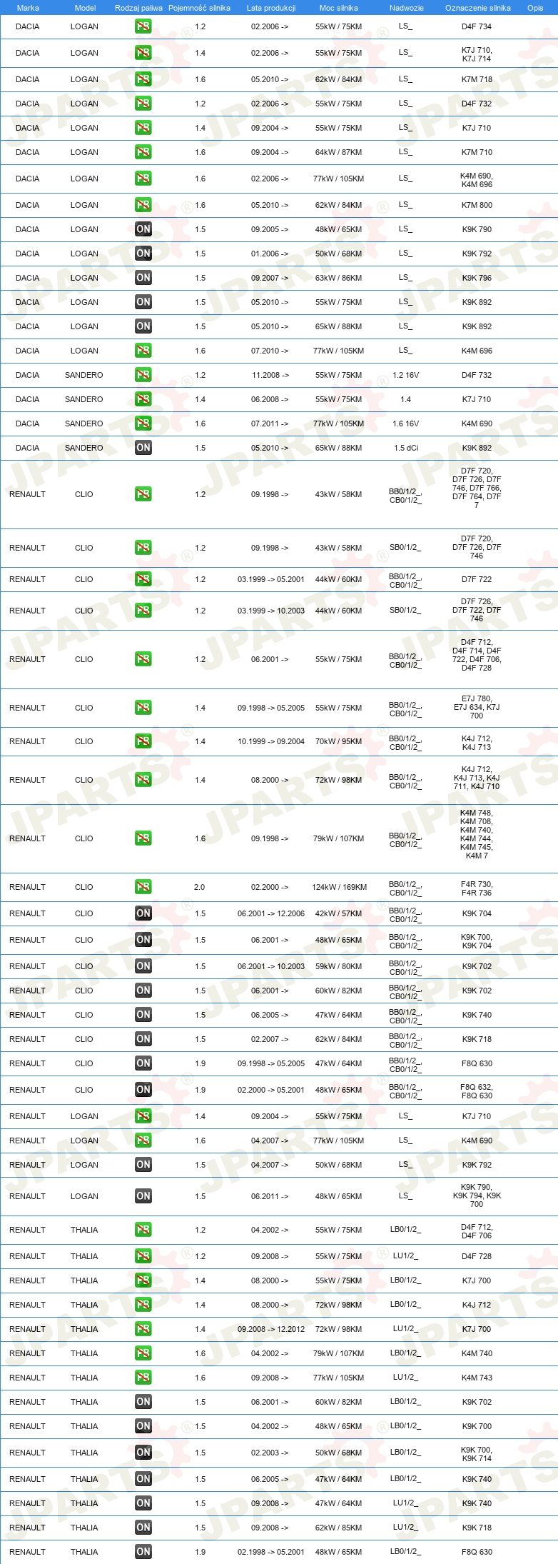Click the Model column header
The height and width of the screenshot is (1564, 558).
pyautogui.click(x=86, y=8)
